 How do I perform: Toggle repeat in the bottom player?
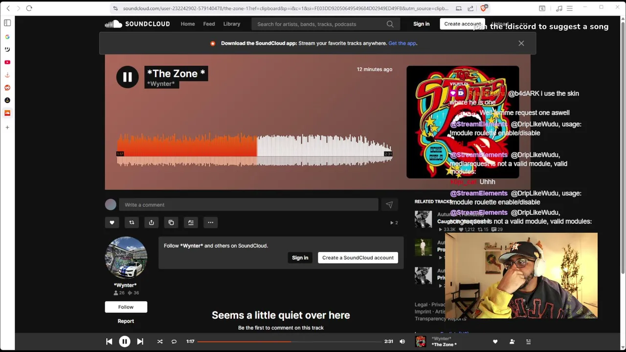point(174,342)
